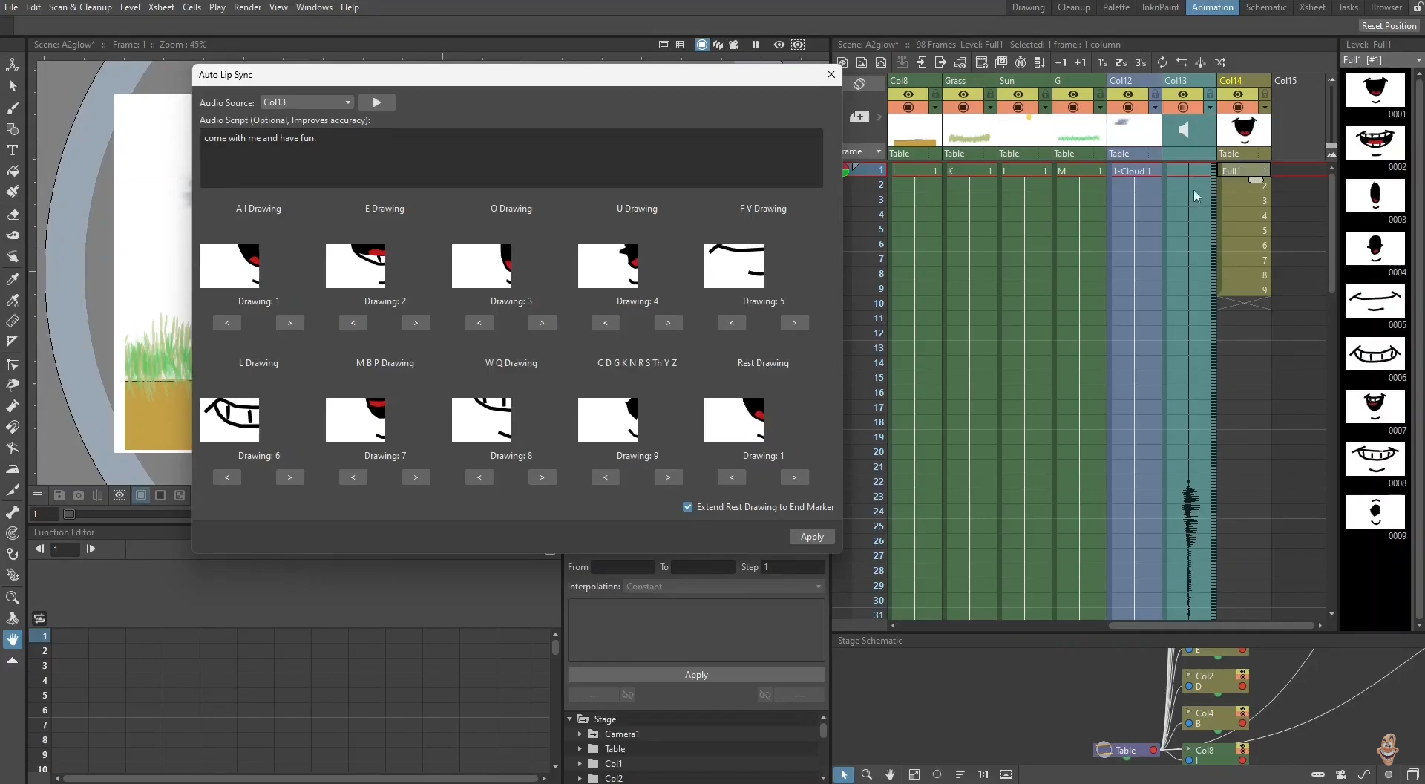Open the Interpolation dropdown

724,587
